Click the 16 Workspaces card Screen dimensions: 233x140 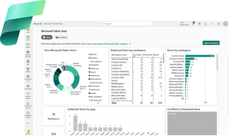click(x=54, y=116)
